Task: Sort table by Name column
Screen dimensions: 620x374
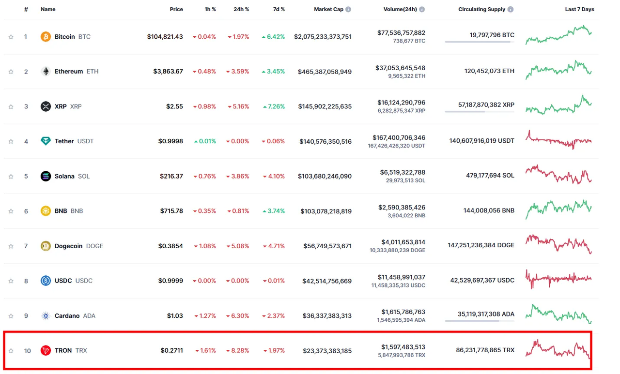Action: 48,9
